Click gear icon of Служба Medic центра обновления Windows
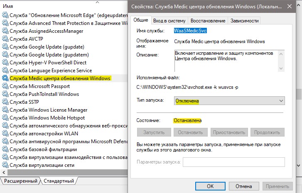This screenshot has width=302, height=193. (x=5, y=78)
